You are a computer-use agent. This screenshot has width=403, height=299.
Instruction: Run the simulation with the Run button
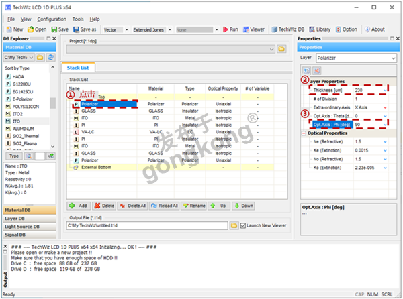(230, 29)
